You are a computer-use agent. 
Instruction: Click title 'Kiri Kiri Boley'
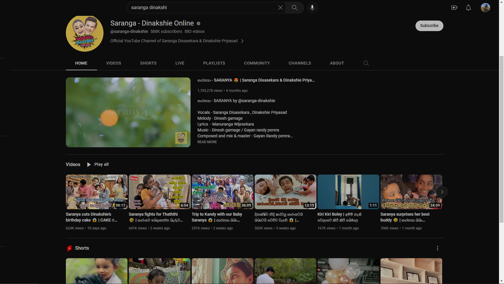click(340, 217)
